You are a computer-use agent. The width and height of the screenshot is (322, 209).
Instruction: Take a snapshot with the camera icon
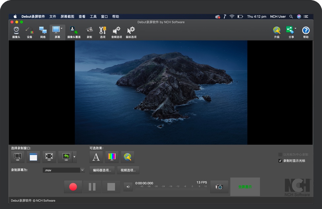(219, 187)
